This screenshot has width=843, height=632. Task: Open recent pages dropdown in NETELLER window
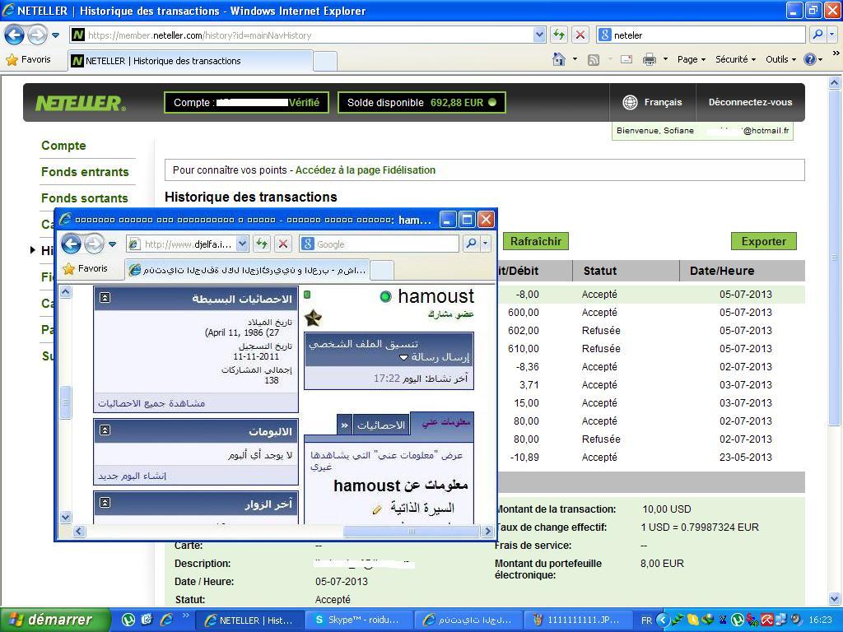(55, 35)
